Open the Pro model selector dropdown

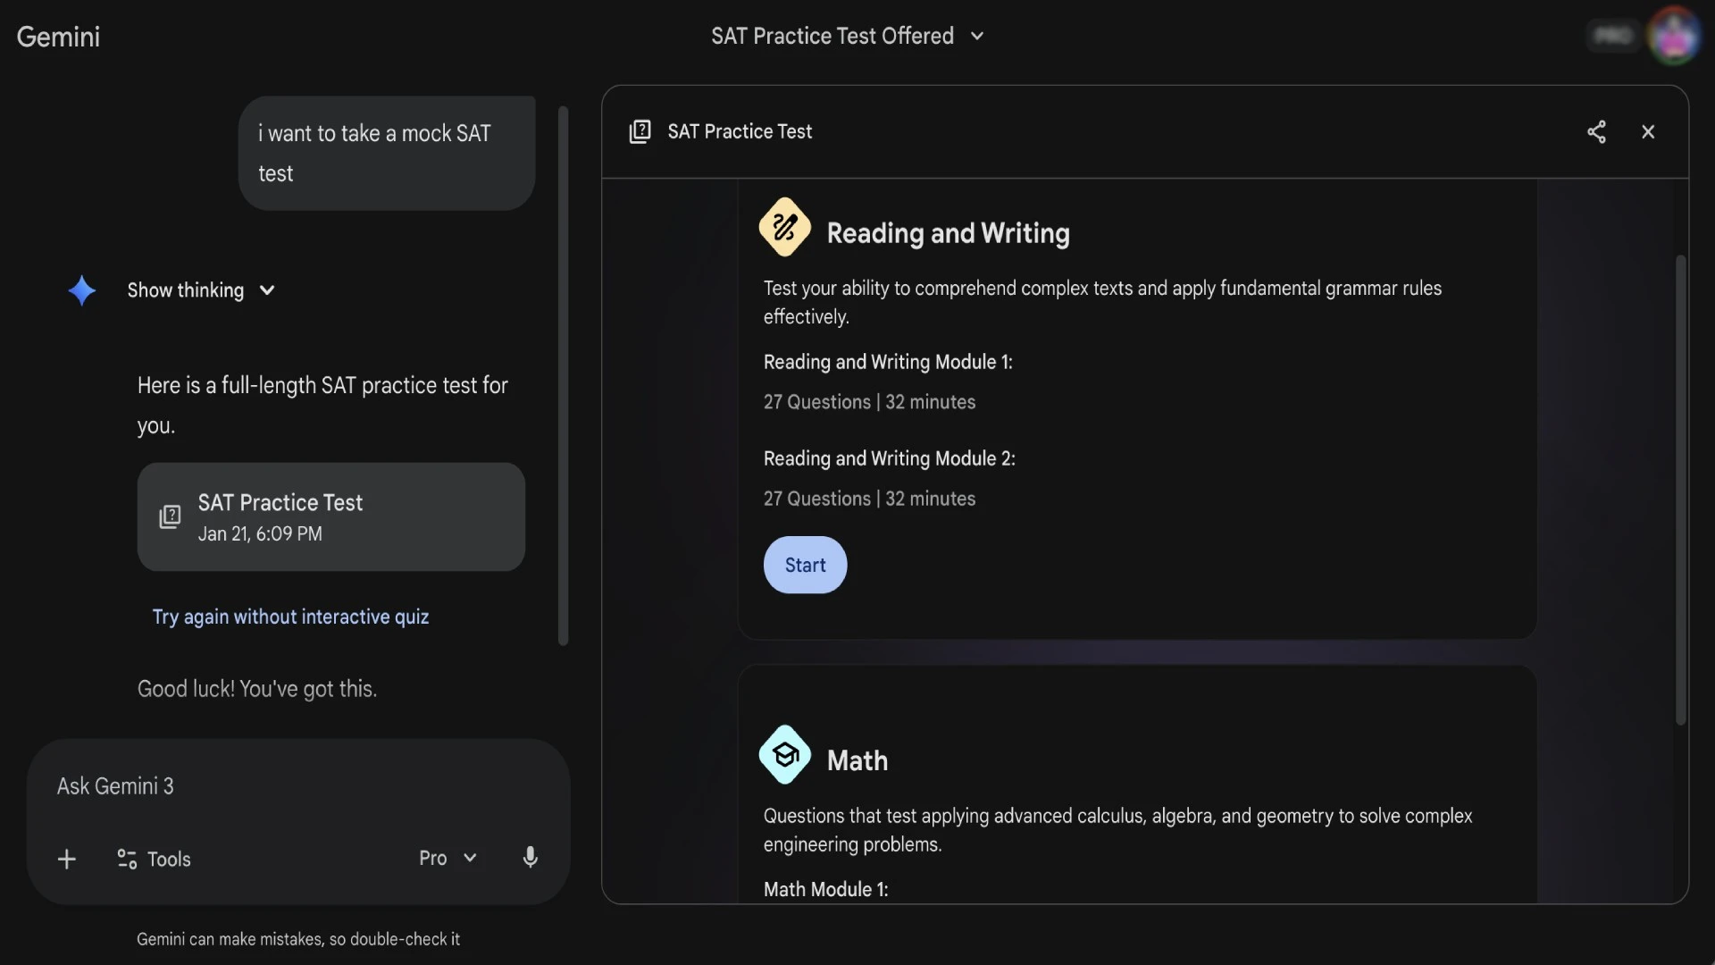tap(448, 858)
